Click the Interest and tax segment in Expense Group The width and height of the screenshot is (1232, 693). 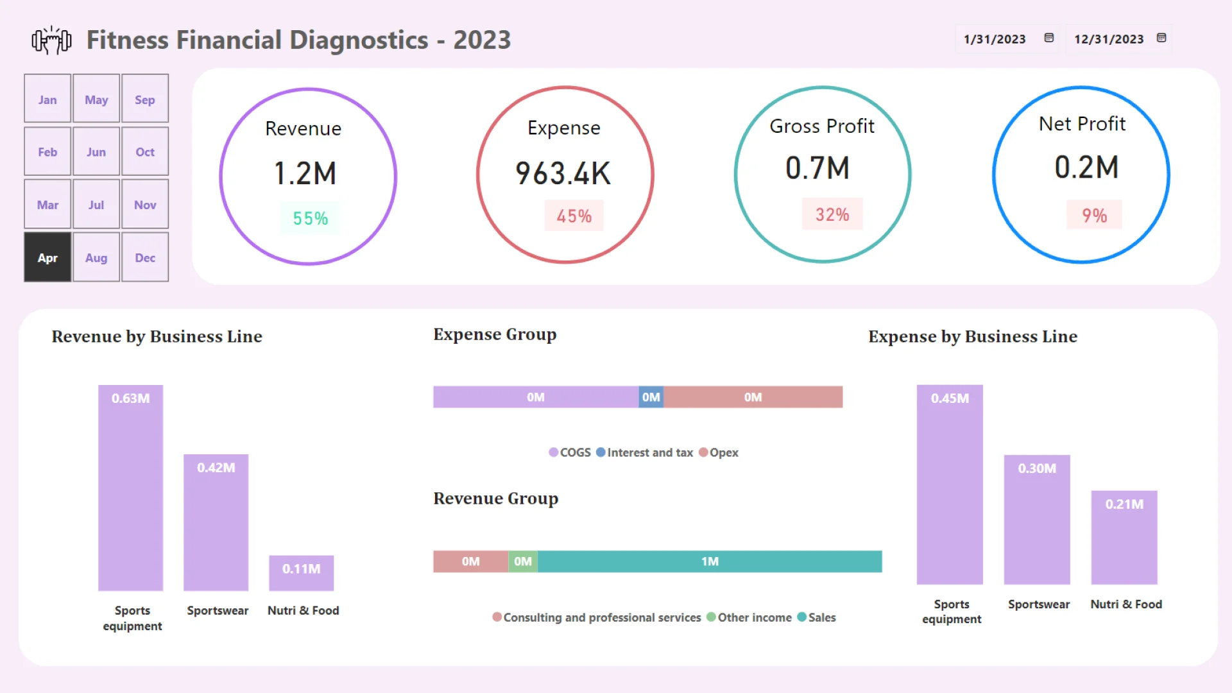pyautogui.click(x=651, y=397)
